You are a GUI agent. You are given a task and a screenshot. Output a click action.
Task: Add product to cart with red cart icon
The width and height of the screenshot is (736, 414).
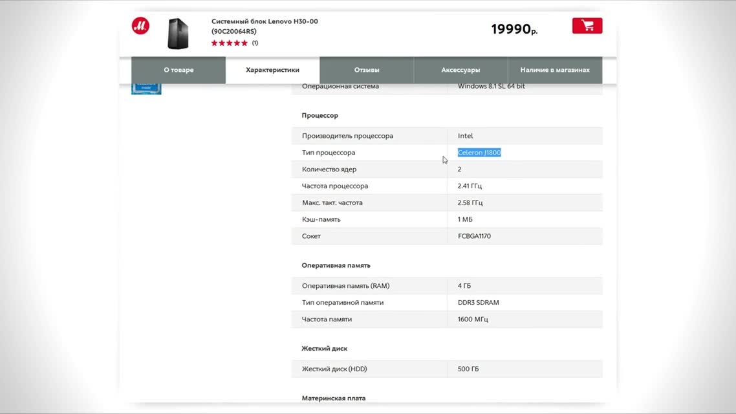[x=587, y=26]
